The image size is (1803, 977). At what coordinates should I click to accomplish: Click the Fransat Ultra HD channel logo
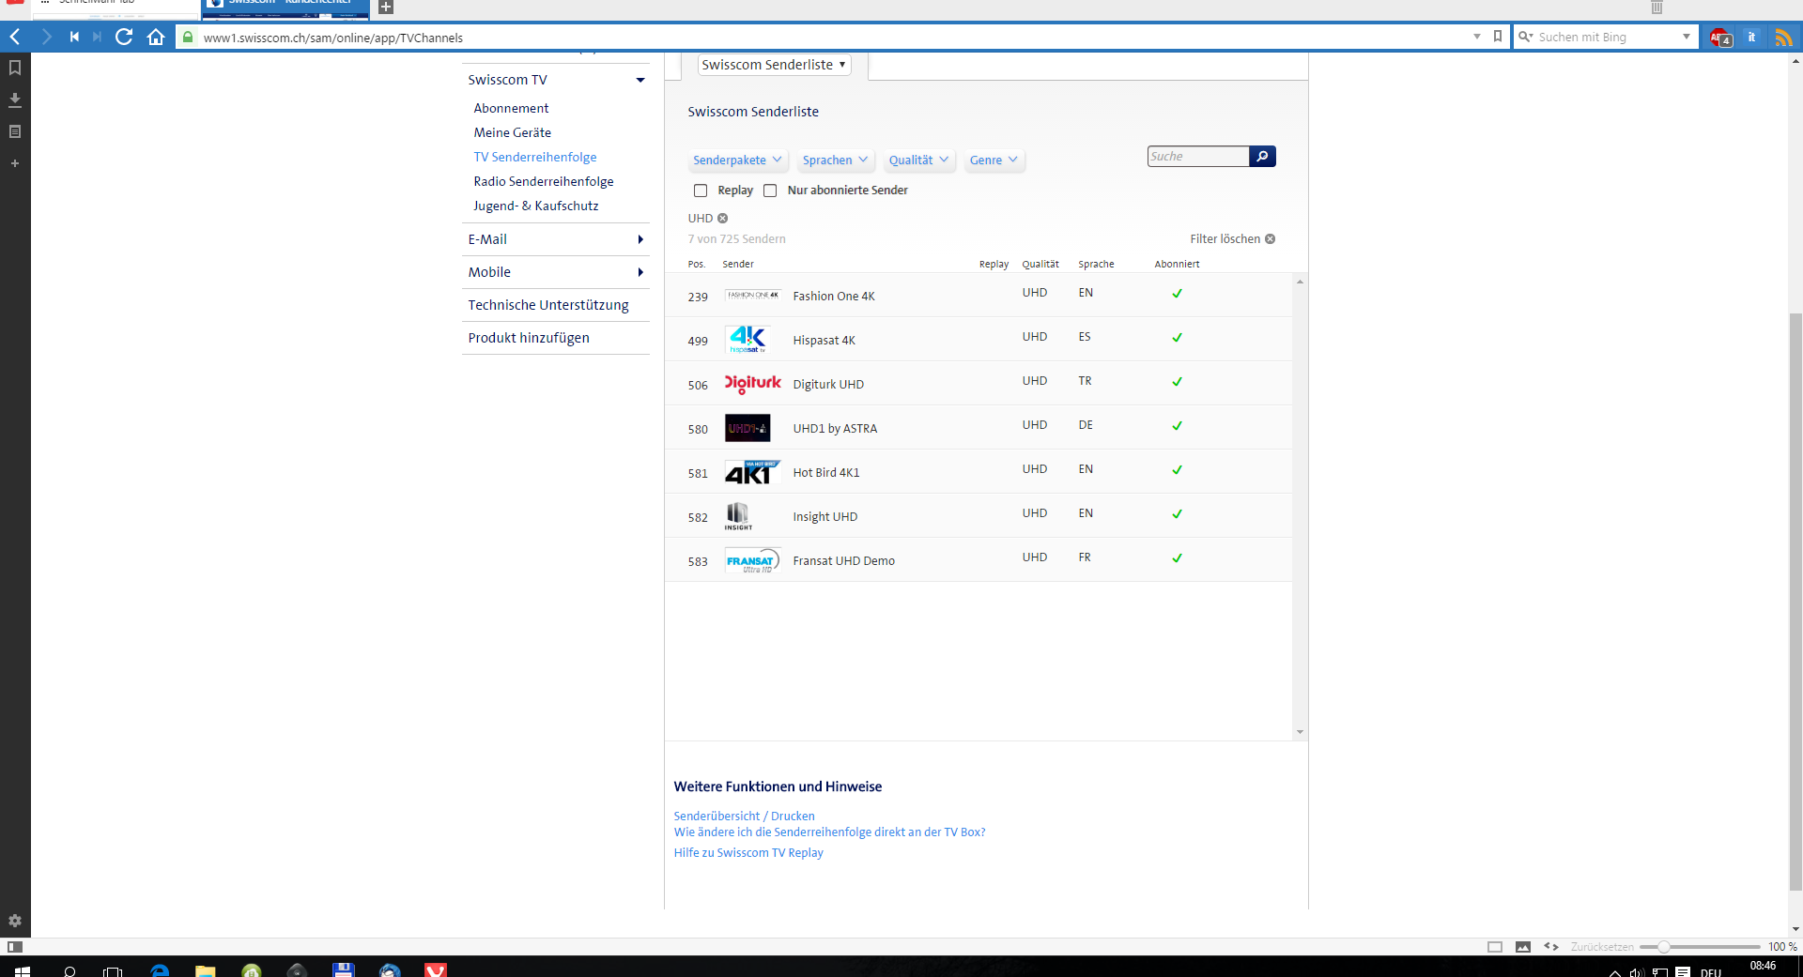coord(752,560)
